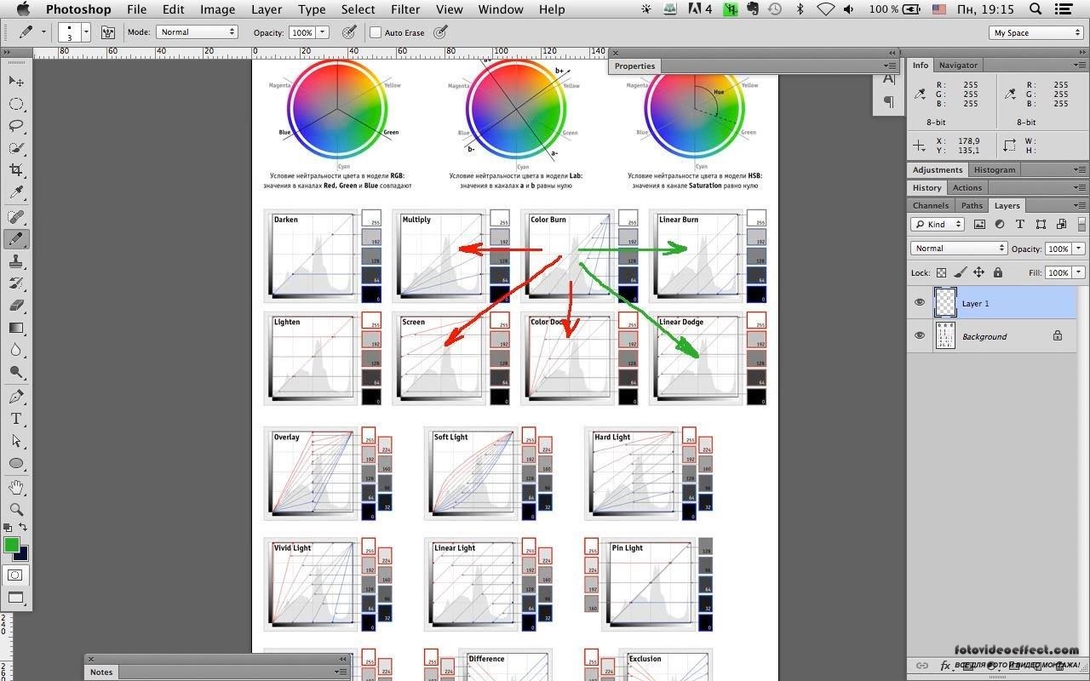The width and height of the screenshot is (1090, 681).
Task: Filter layers by smart object icon
Action: click(x=1061, y=224)
